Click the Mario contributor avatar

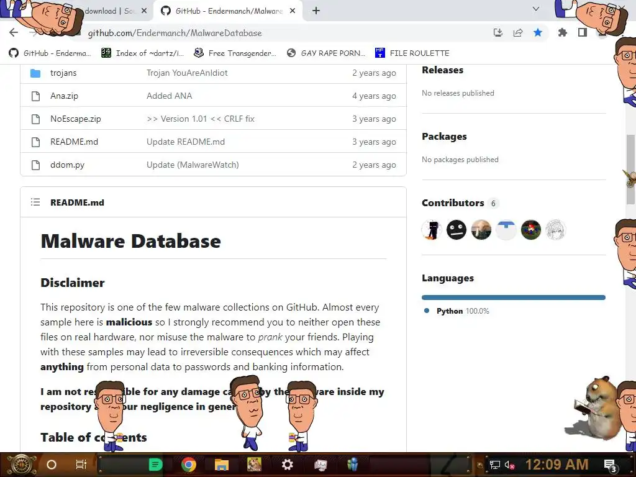pos(530,230)
